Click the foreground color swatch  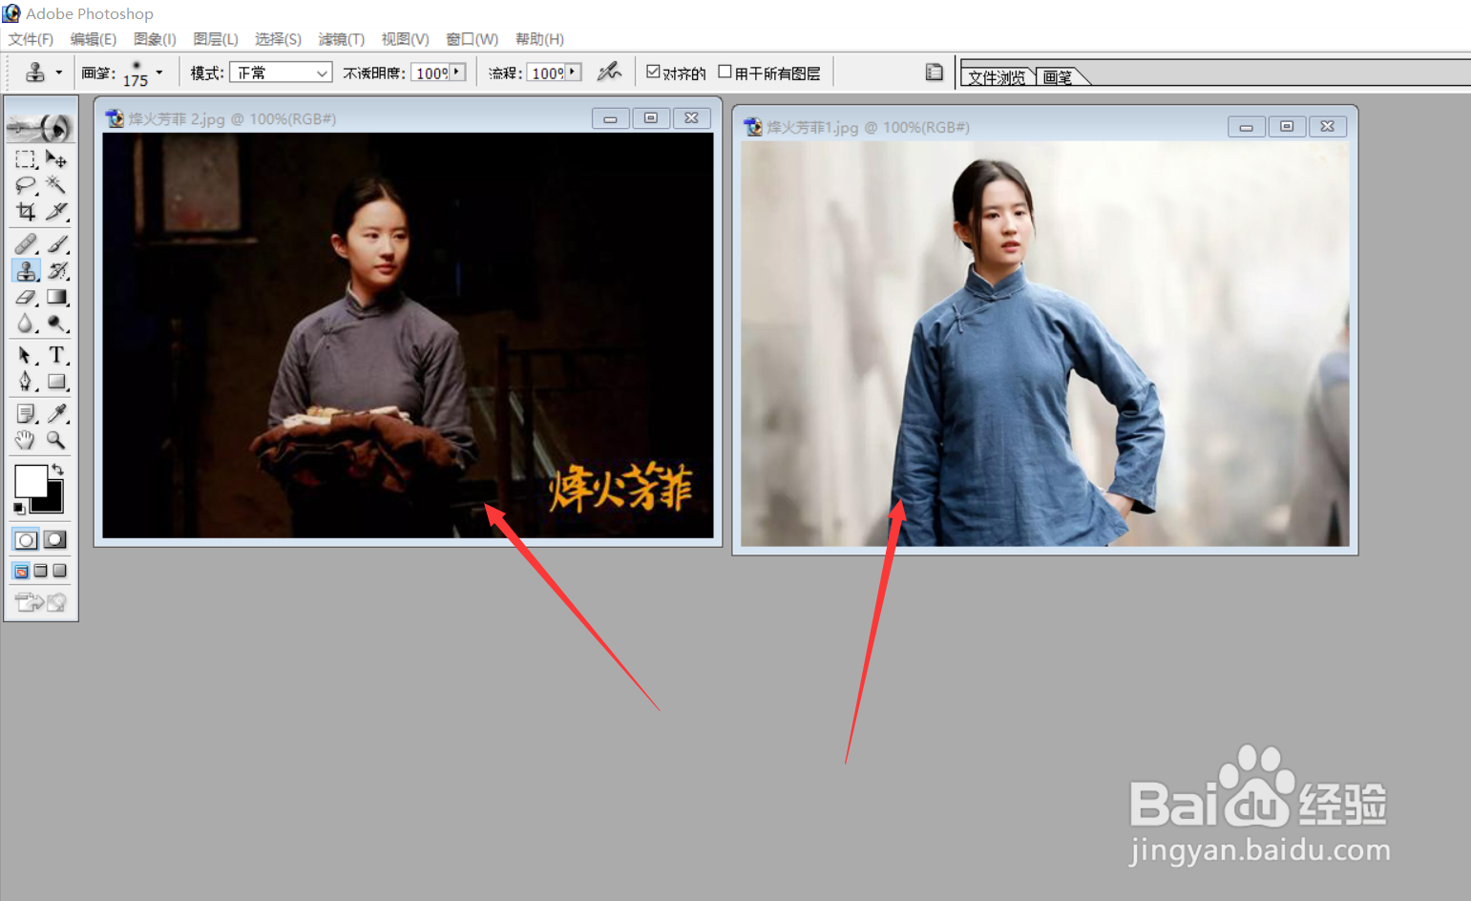point(30,480)
